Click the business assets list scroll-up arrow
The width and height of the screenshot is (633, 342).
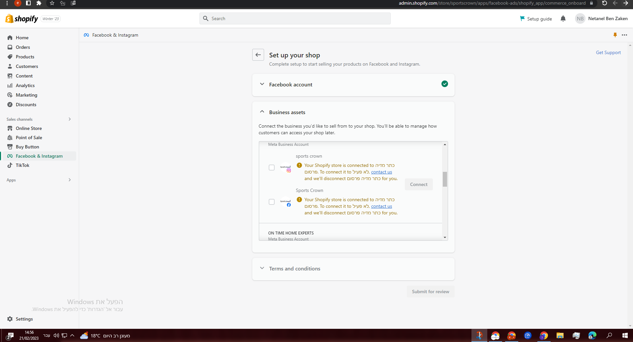445,144
